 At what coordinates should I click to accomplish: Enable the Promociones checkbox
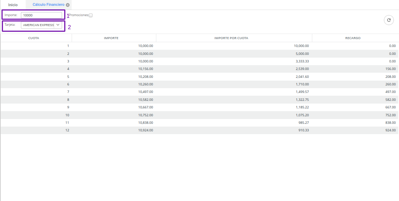91,15
